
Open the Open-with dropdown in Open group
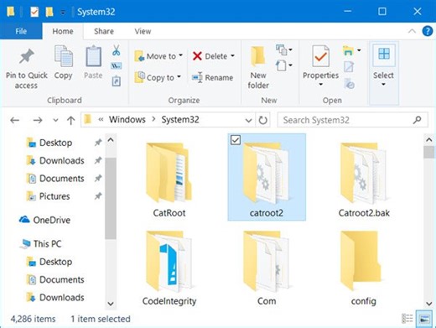point(351,50)
